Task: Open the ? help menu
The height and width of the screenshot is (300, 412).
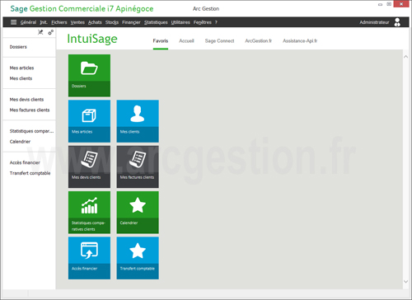Action: point(216,22)
